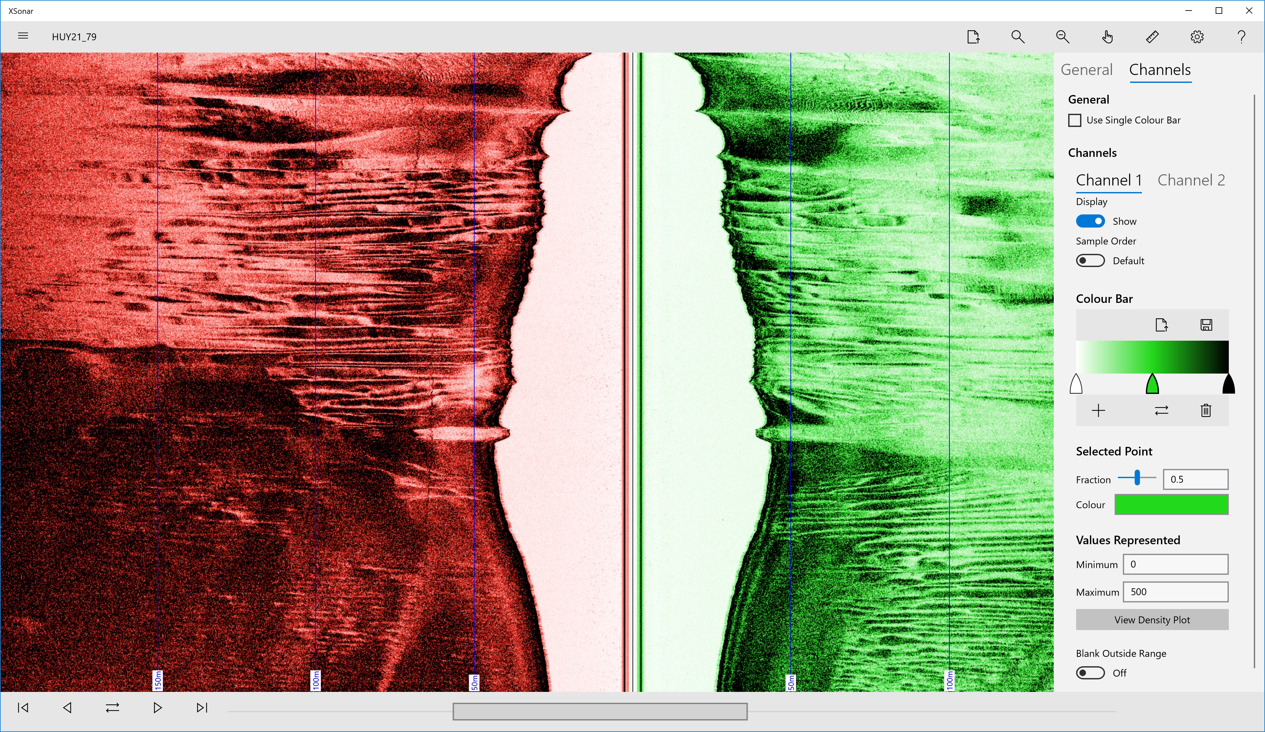This screenshot has width=1265, height=732.
Task: Open the hamburger navigation menu
Action: tap(23, 36)
